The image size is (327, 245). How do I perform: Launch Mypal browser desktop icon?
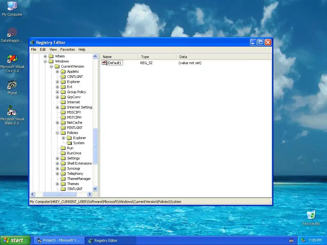pyautogui.click(x=12, y=87)
